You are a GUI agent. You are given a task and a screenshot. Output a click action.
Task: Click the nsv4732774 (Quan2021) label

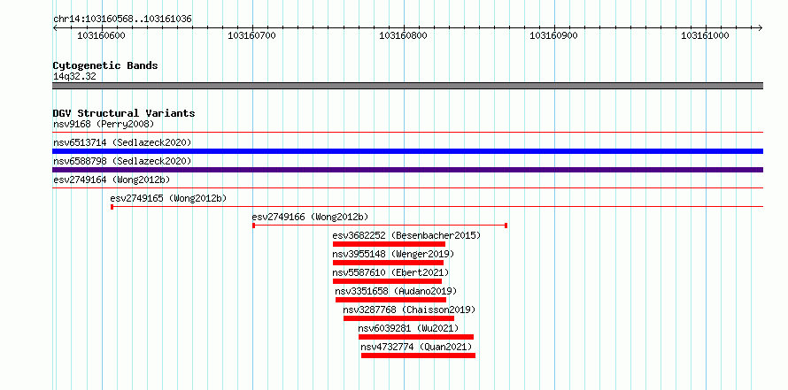click(x=417, y=347)
